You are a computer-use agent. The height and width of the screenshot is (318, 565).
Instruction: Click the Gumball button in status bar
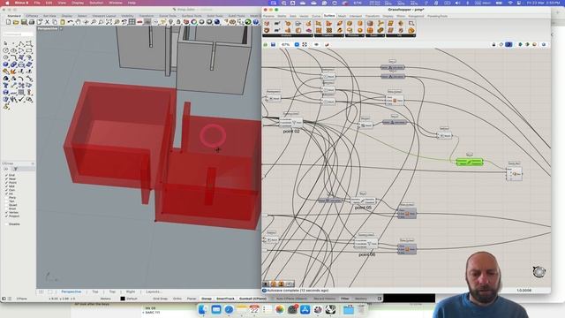(253, 299)
